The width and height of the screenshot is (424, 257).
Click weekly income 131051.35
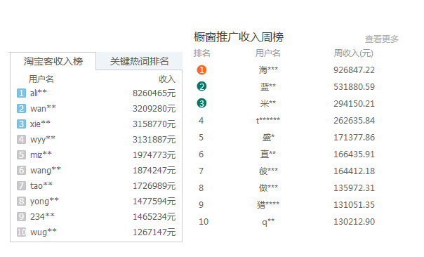tap(354, 205)
